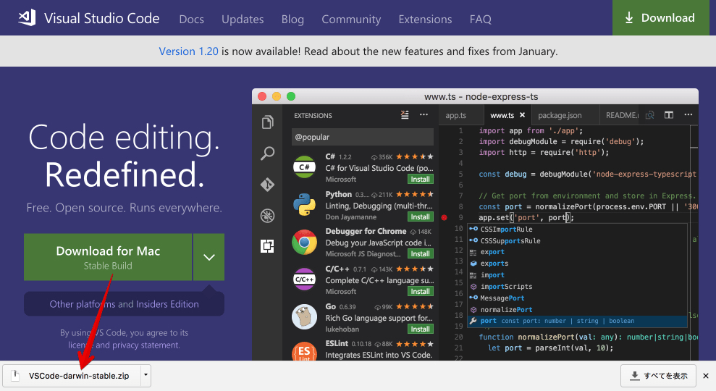
Task: Open the Extensions panel more actions menu
Action: pos(424,114)
